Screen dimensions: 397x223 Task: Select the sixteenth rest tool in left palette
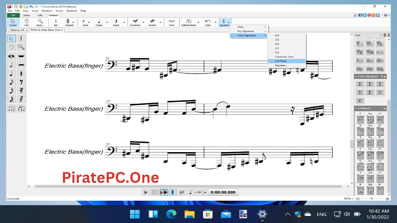tap(21, 91)
